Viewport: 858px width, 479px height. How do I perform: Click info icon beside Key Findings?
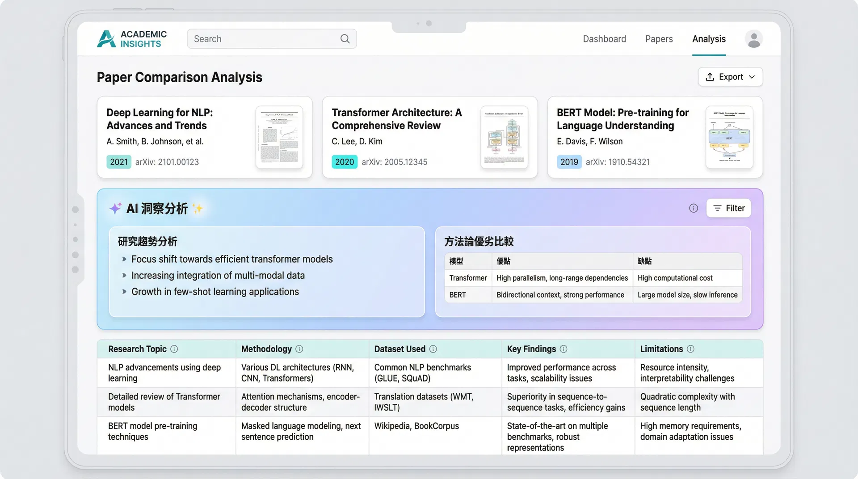coord(564,349)
